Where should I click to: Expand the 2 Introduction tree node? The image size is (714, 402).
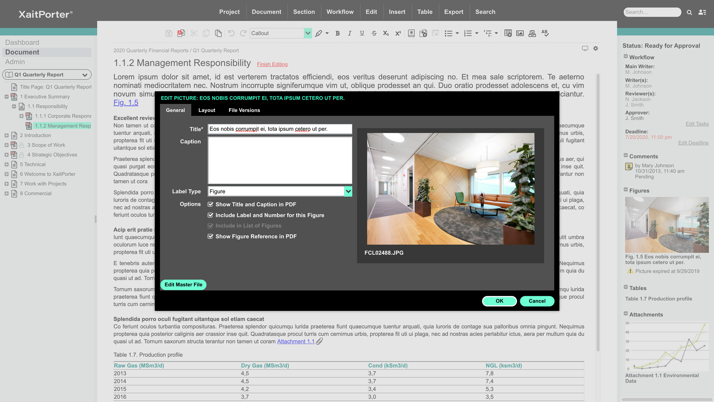click(6, 135)
